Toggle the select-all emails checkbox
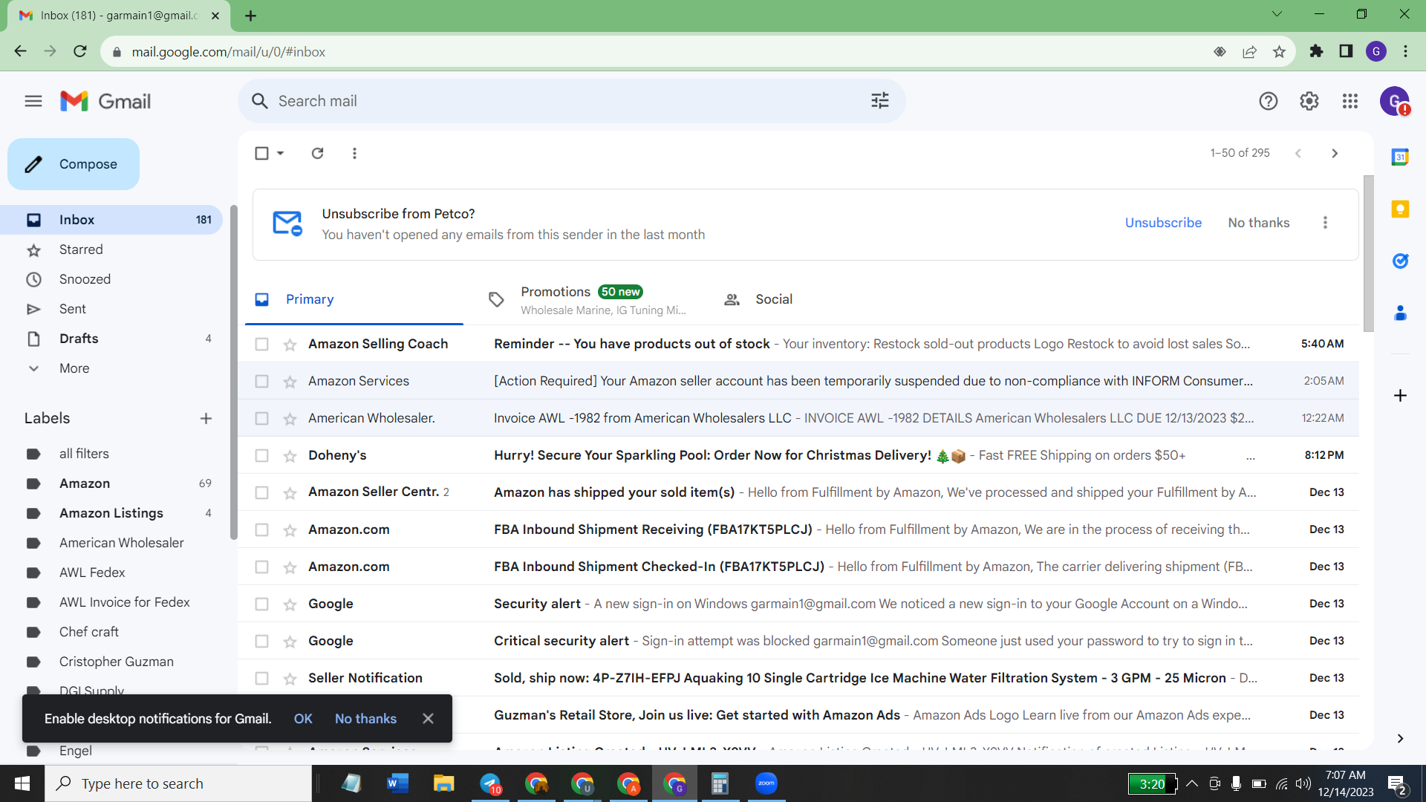Screen dimensions: 1426x802 (x=261, y=153)
